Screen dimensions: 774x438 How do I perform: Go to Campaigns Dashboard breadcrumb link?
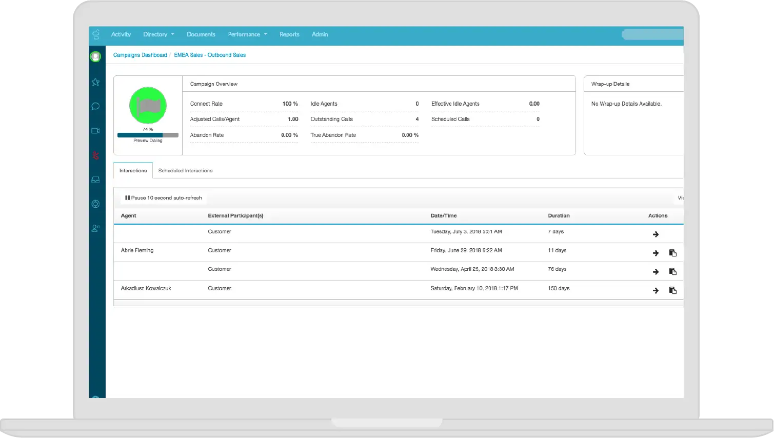point(140,55)
